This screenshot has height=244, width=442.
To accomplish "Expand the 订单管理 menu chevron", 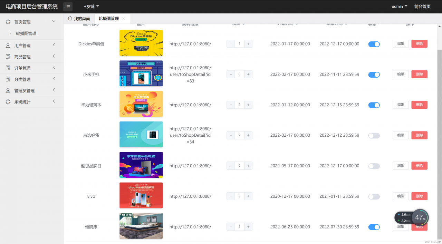I will (x=54, y=68).
